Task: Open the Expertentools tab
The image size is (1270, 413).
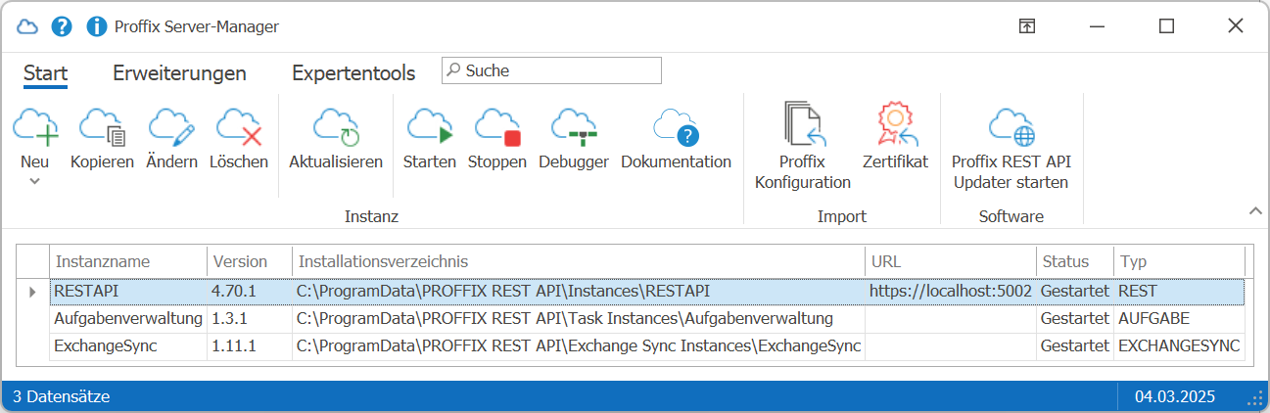Action: (353, 72)
